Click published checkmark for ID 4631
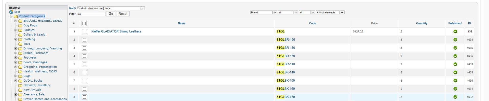Screen dimensions: 489x101 [455, 89]
